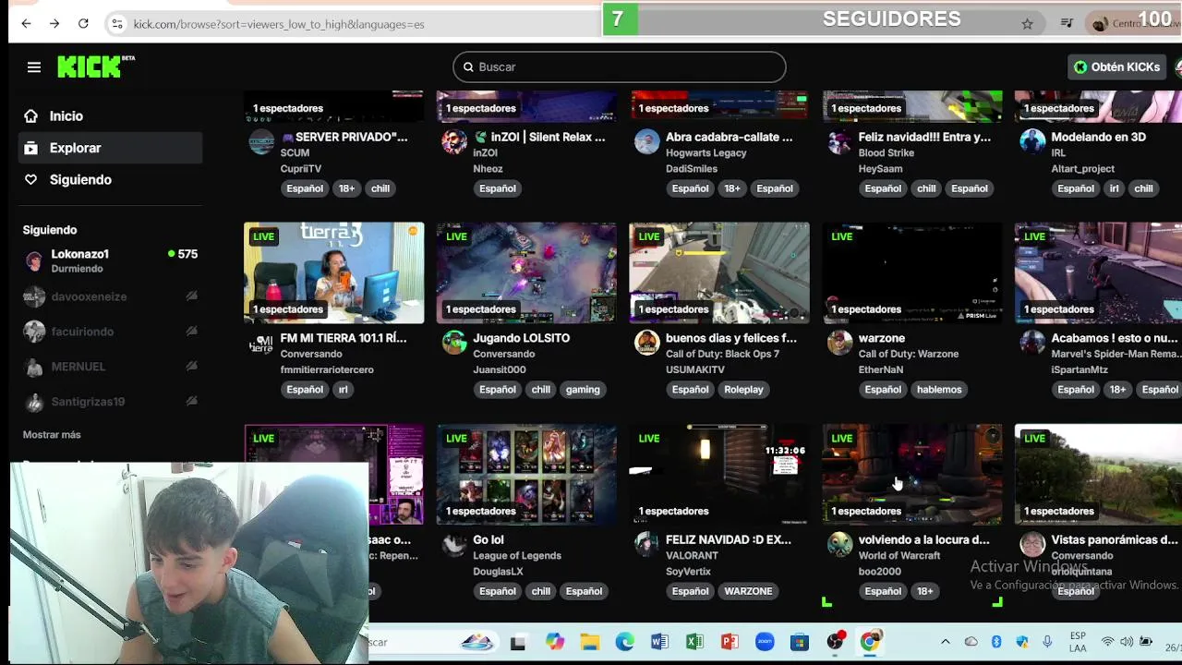This screenshot has height=665, width=1182.
Task: Click 18+ tag on CupriiTV stream
Action: [346, 188]
